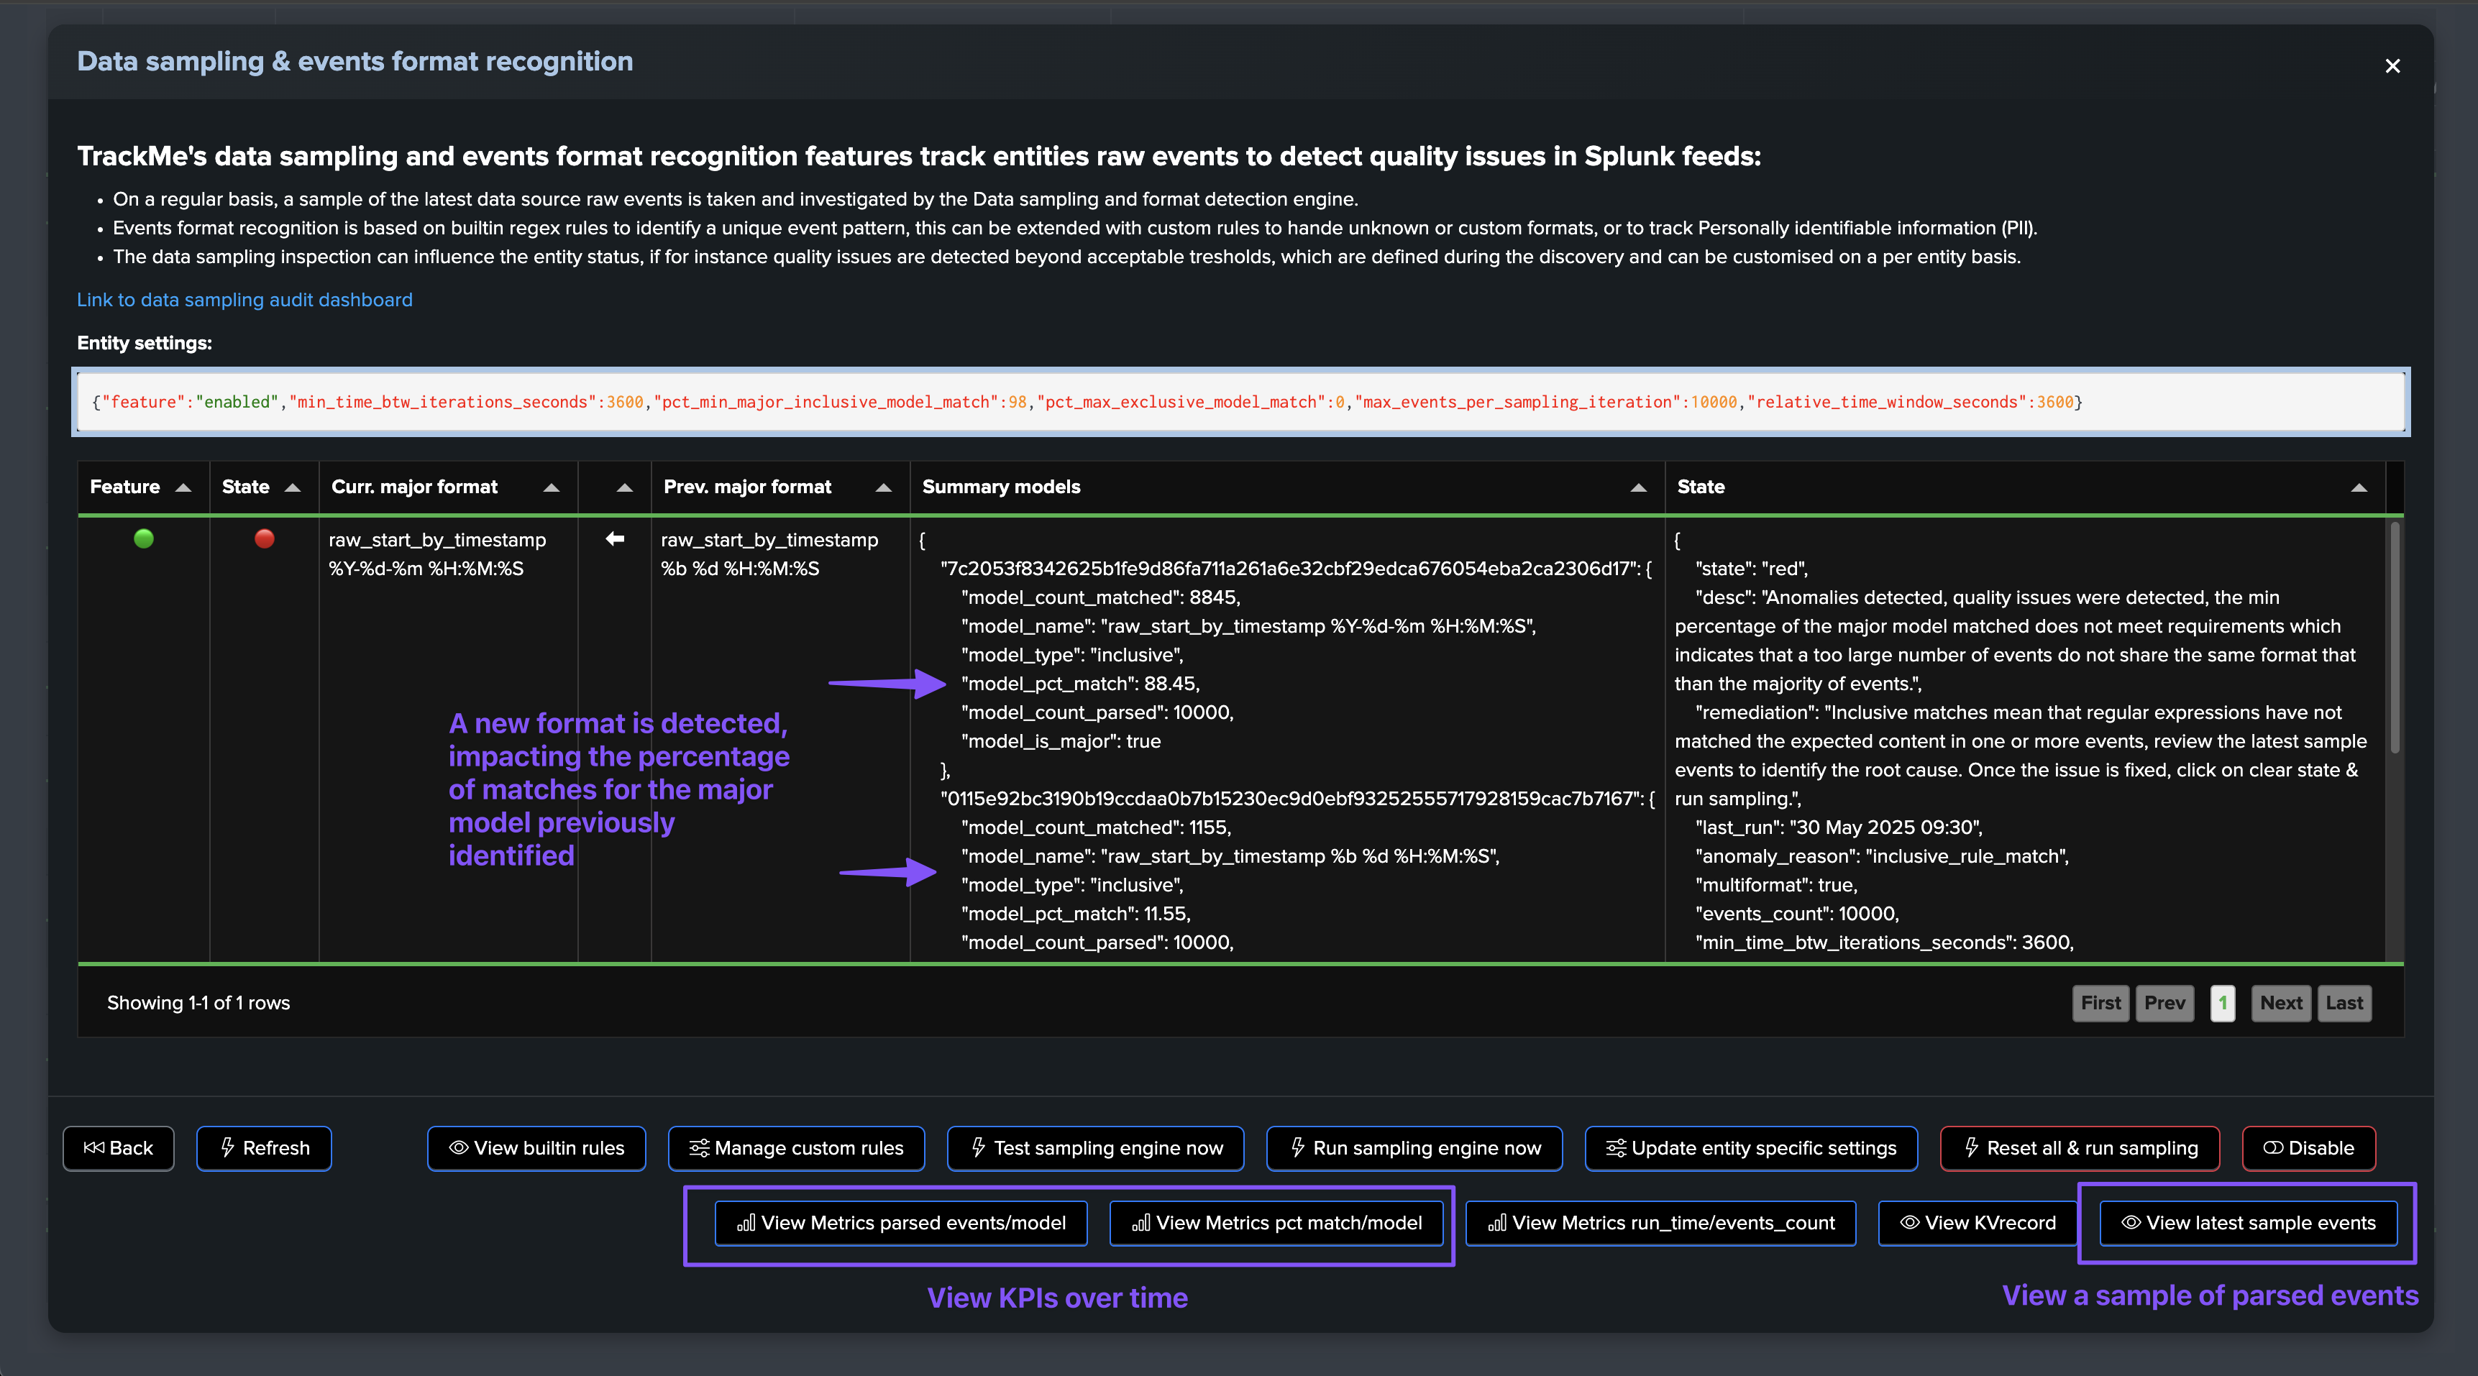Screen dimensions: 2478x1376
Task: Open View Metrics pct match/model chart
Action: [x=1276, y=1223]
